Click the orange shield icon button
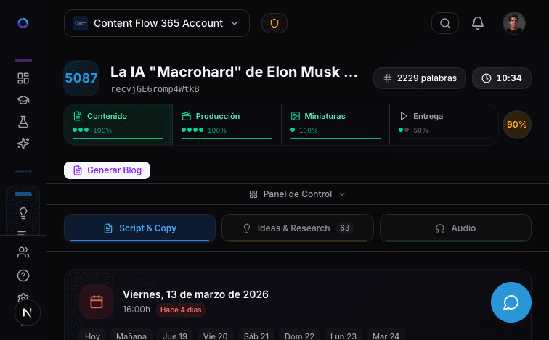This screenshot has height=340, width=549. pyautogui.click(x=274, y=23)
